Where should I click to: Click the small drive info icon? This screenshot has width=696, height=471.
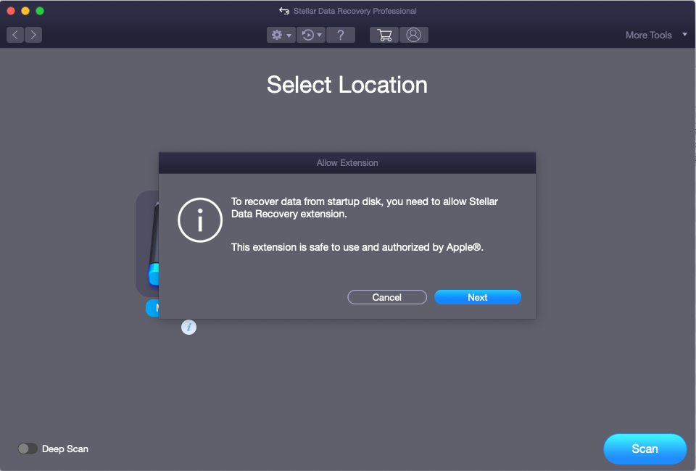coord(188,328)
